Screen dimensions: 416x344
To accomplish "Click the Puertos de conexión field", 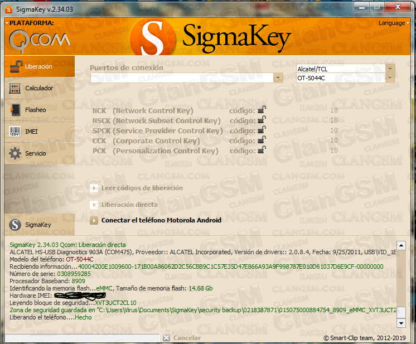I will [182, 78].
